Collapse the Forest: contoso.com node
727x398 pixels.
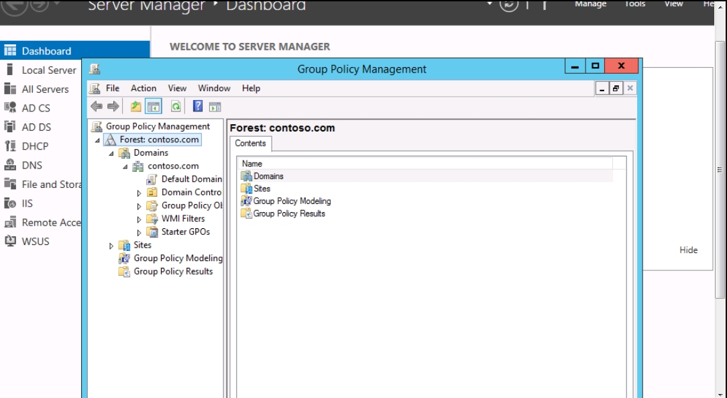[x=97, y=140]
